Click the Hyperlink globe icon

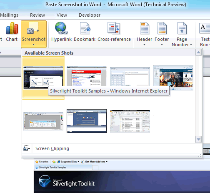pos(61,28)
